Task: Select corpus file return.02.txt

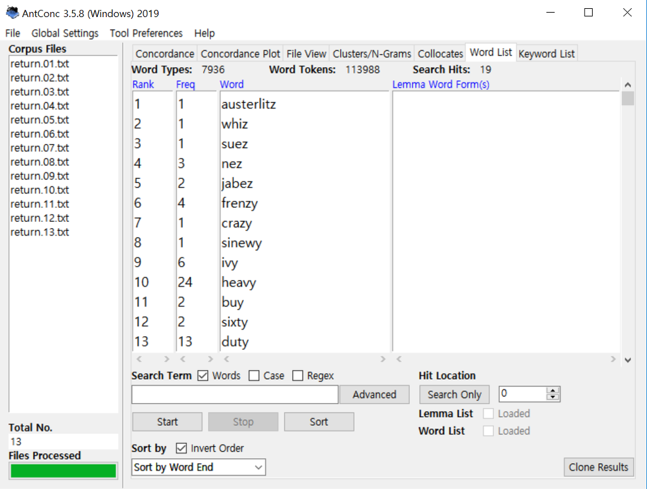Action: pos(40,78)
